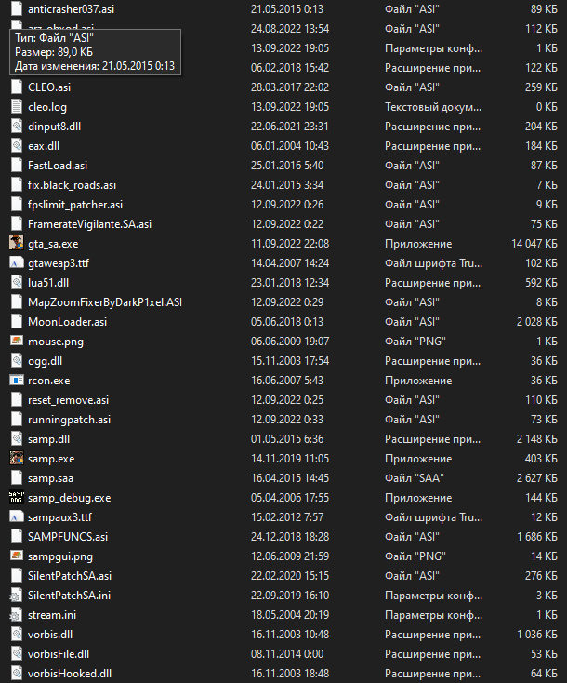The image size is (567, 683).
Task: Click the vorbisFile.dll file icon
Action: 17,654
